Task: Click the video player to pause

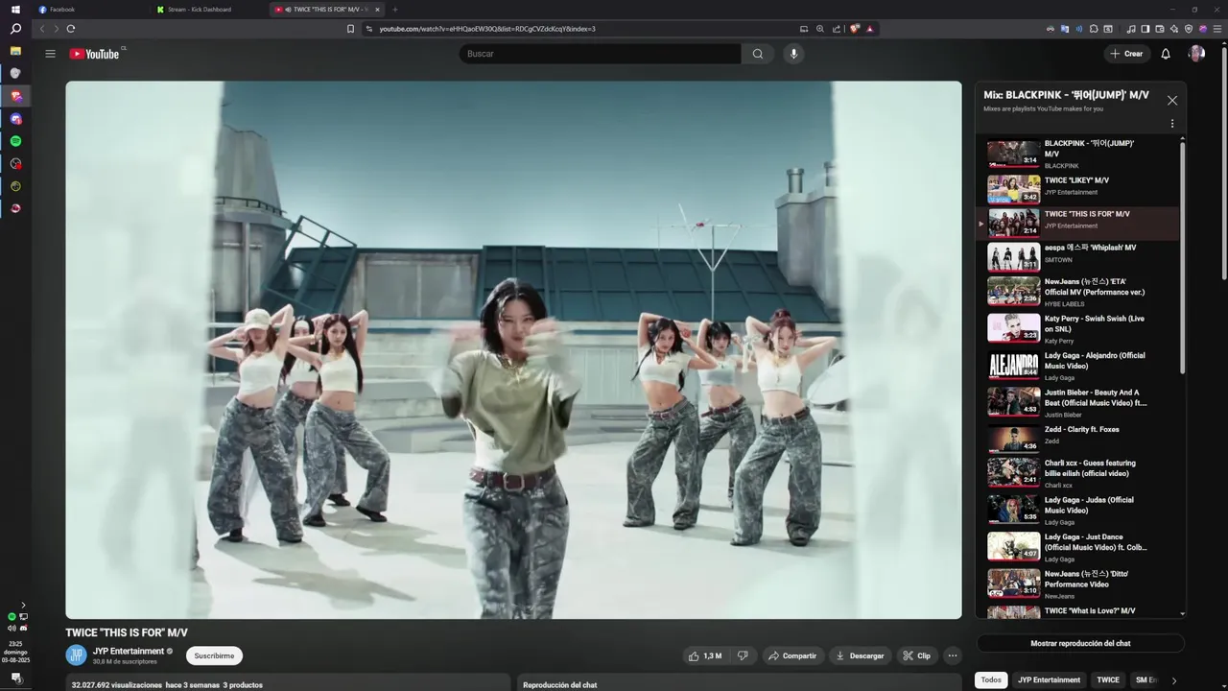Action: [x=513, y=349]
